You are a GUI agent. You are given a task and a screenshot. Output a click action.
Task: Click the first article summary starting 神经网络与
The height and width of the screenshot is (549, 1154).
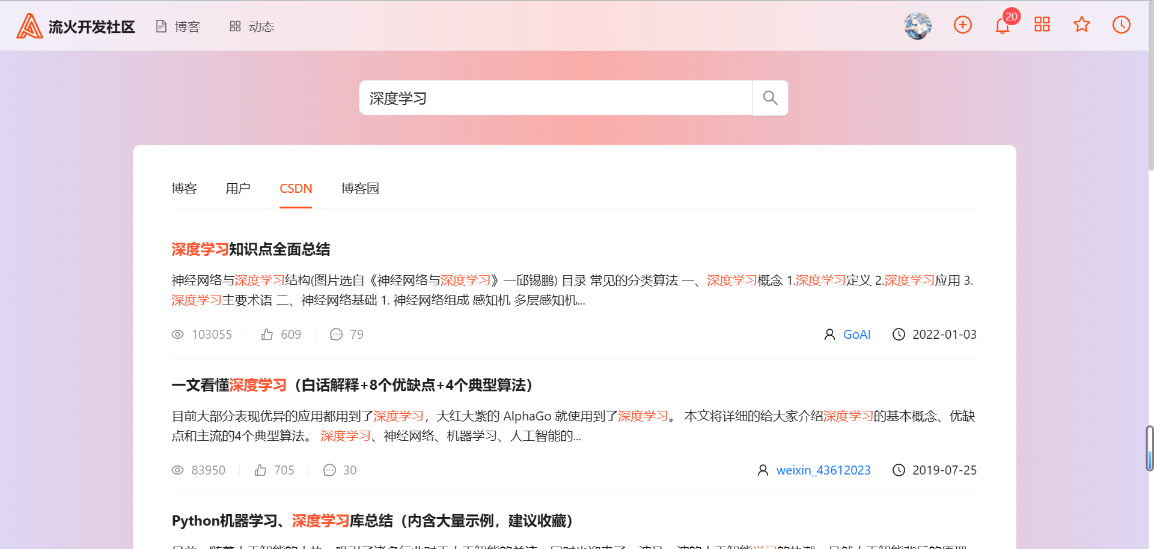point(572,290)
